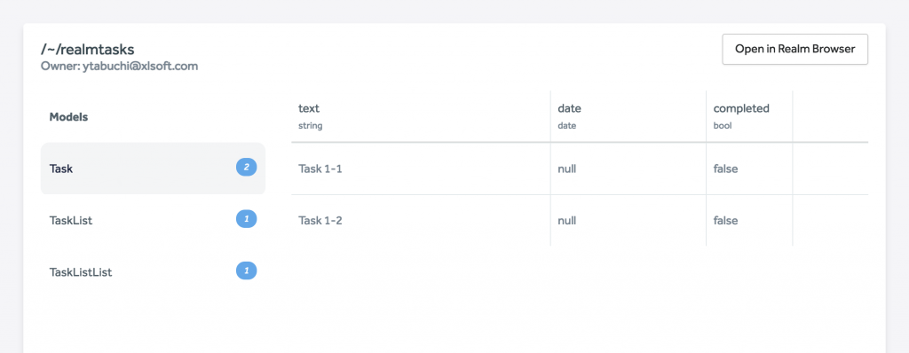This screenshot has height=353, width=909.
Task: Click the completed column header
Action: 749,116
